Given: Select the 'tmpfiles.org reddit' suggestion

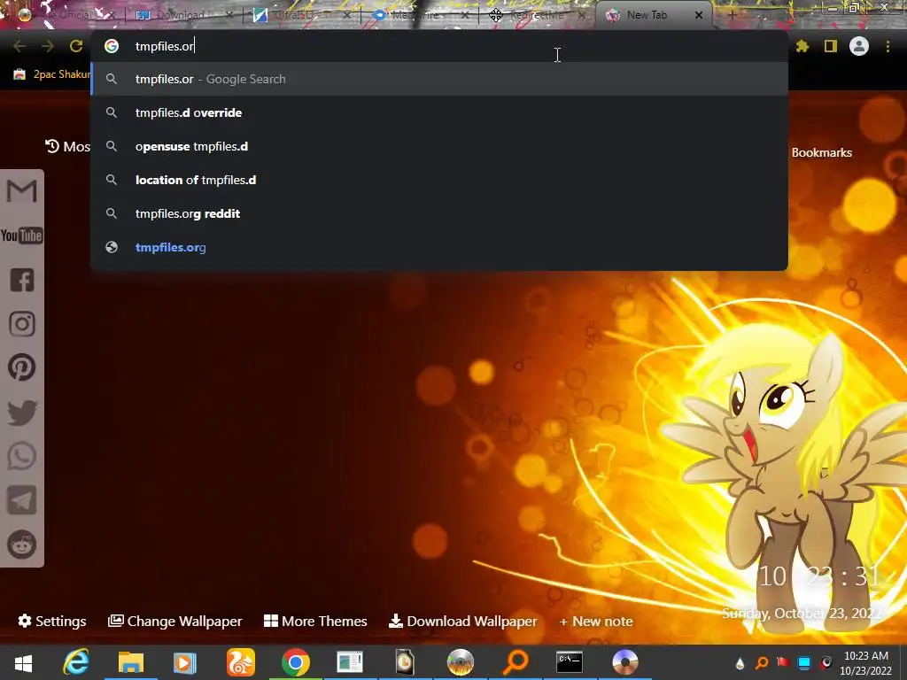Looking at the screenshot, I should tap(439, 213).
